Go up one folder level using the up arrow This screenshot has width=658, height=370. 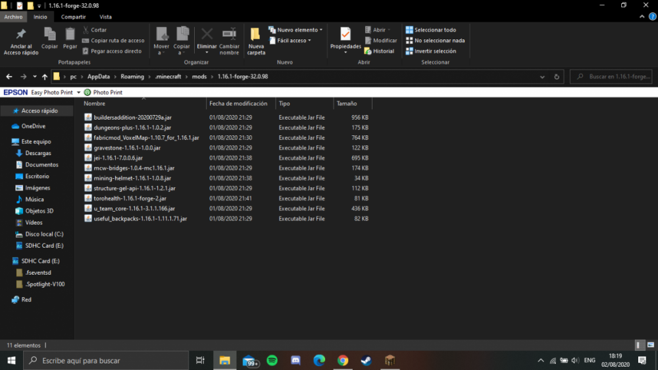44,77
